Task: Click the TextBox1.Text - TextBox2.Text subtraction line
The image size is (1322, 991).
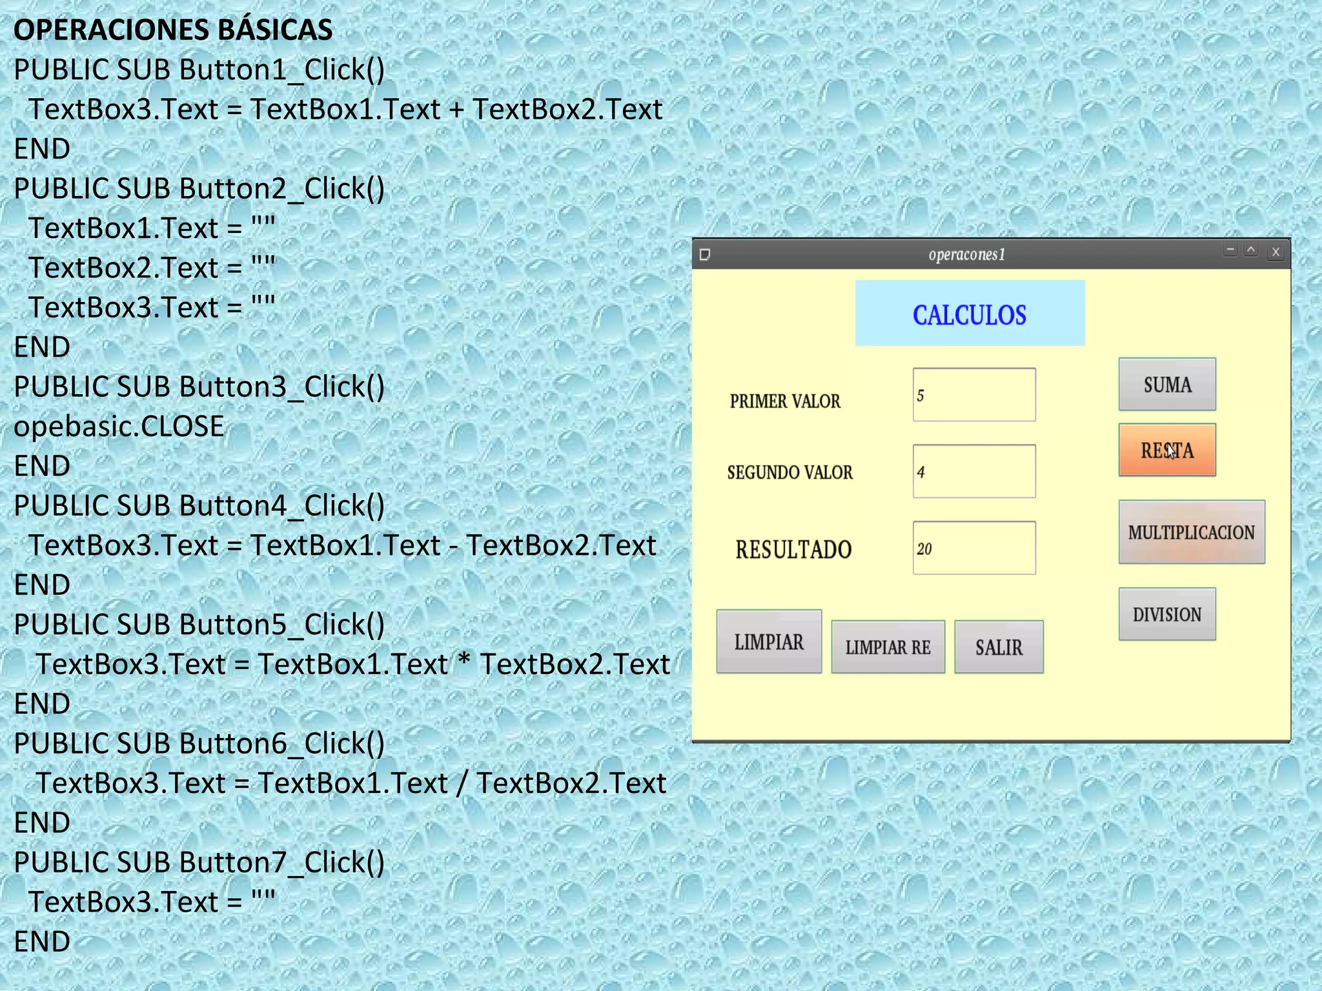Action: [342, 545]
